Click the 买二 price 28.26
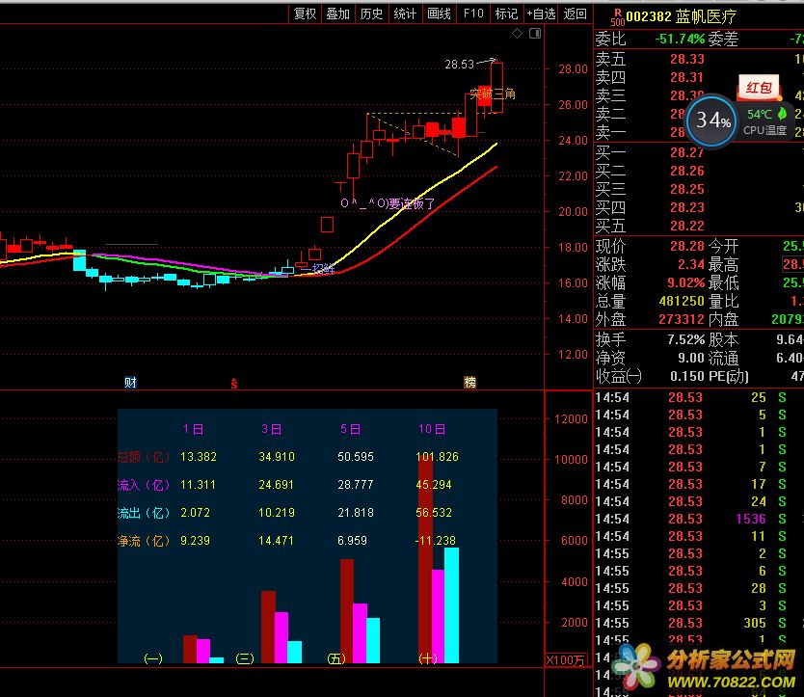 687,171
